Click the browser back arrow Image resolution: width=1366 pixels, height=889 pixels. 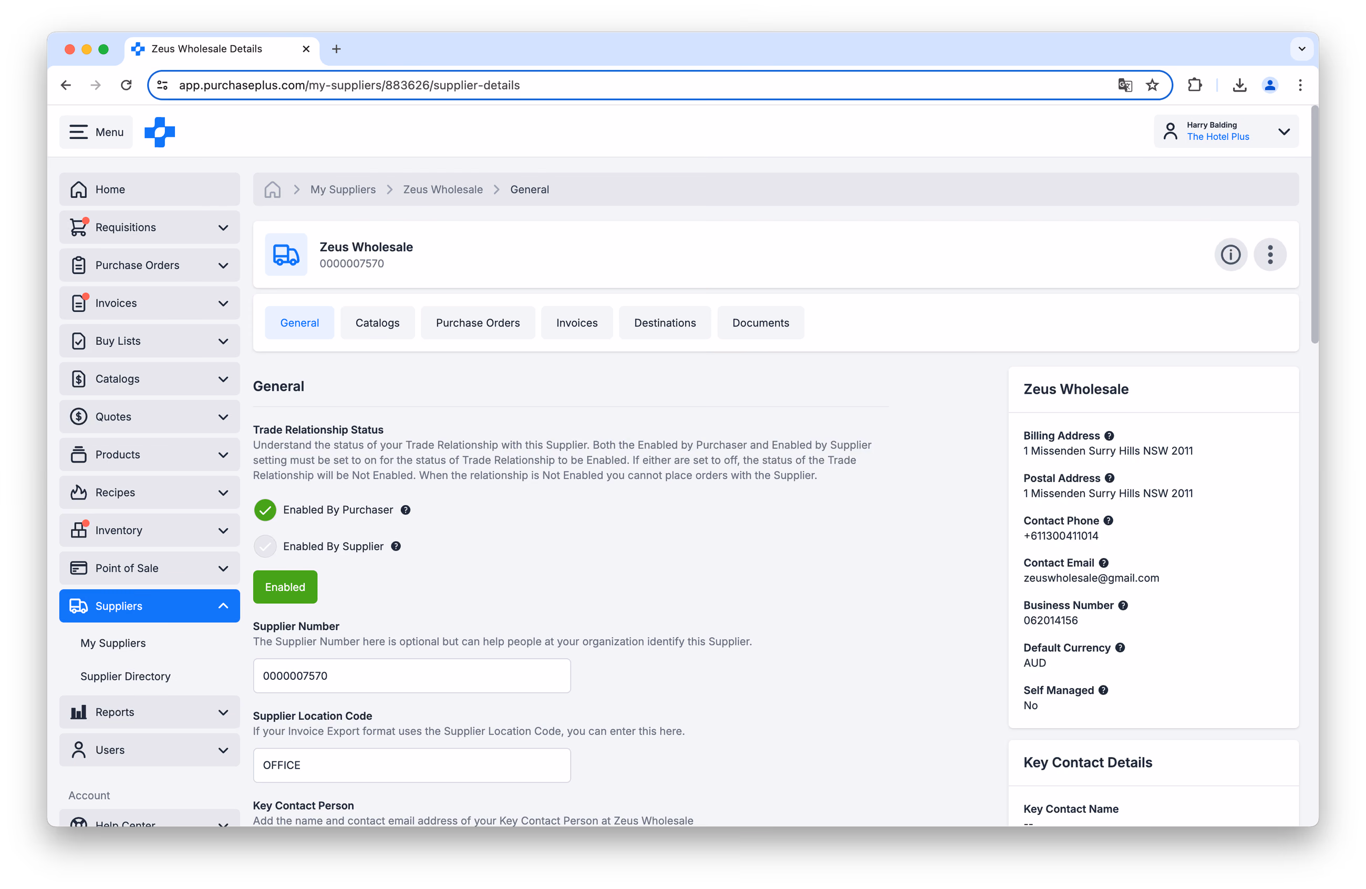66,85
